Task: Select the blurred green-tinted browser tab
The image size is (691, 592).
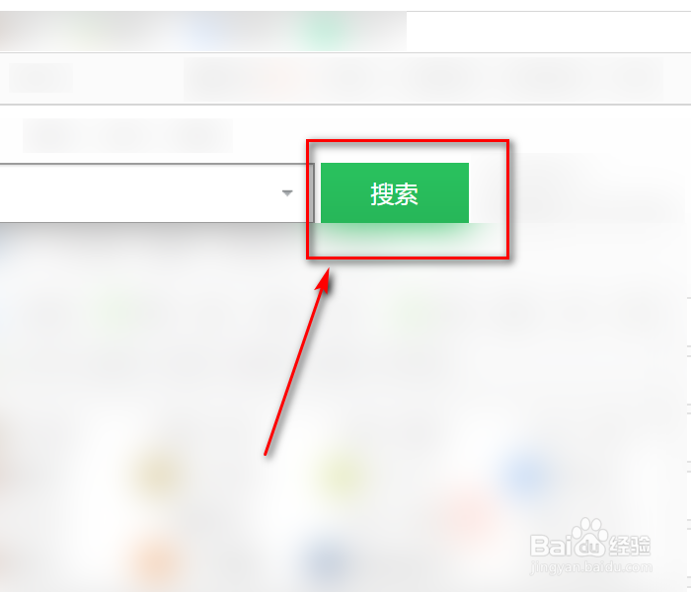Action: (x=324, y=32)
